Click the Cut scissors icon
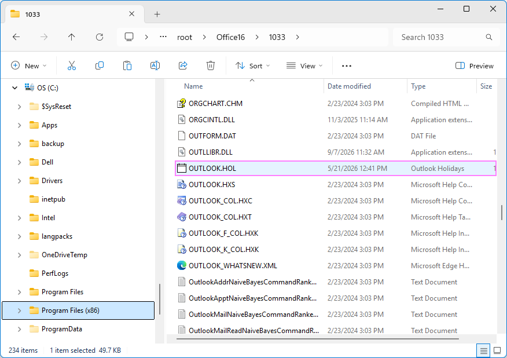 pos(71,65)
